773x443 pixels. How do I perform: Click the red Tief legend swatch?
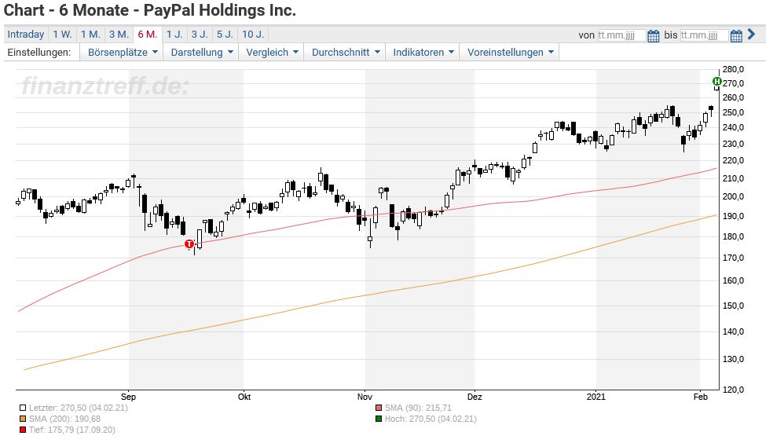pyautogui.click(x=23, y=430)
